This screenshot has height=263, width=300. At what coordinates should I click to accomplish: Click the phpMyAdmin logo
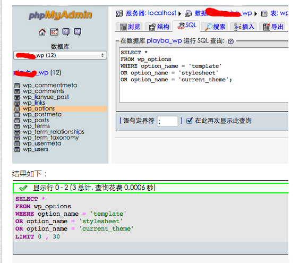(x=61, y=15)
